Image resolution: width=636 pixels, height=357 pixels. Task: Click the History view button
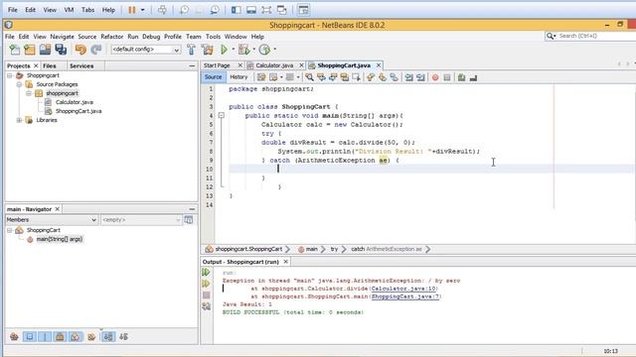click(238, 77)
